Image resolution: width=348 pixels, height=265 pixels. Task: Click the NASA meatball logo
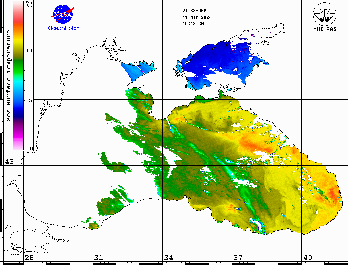[x=63, y=14]
